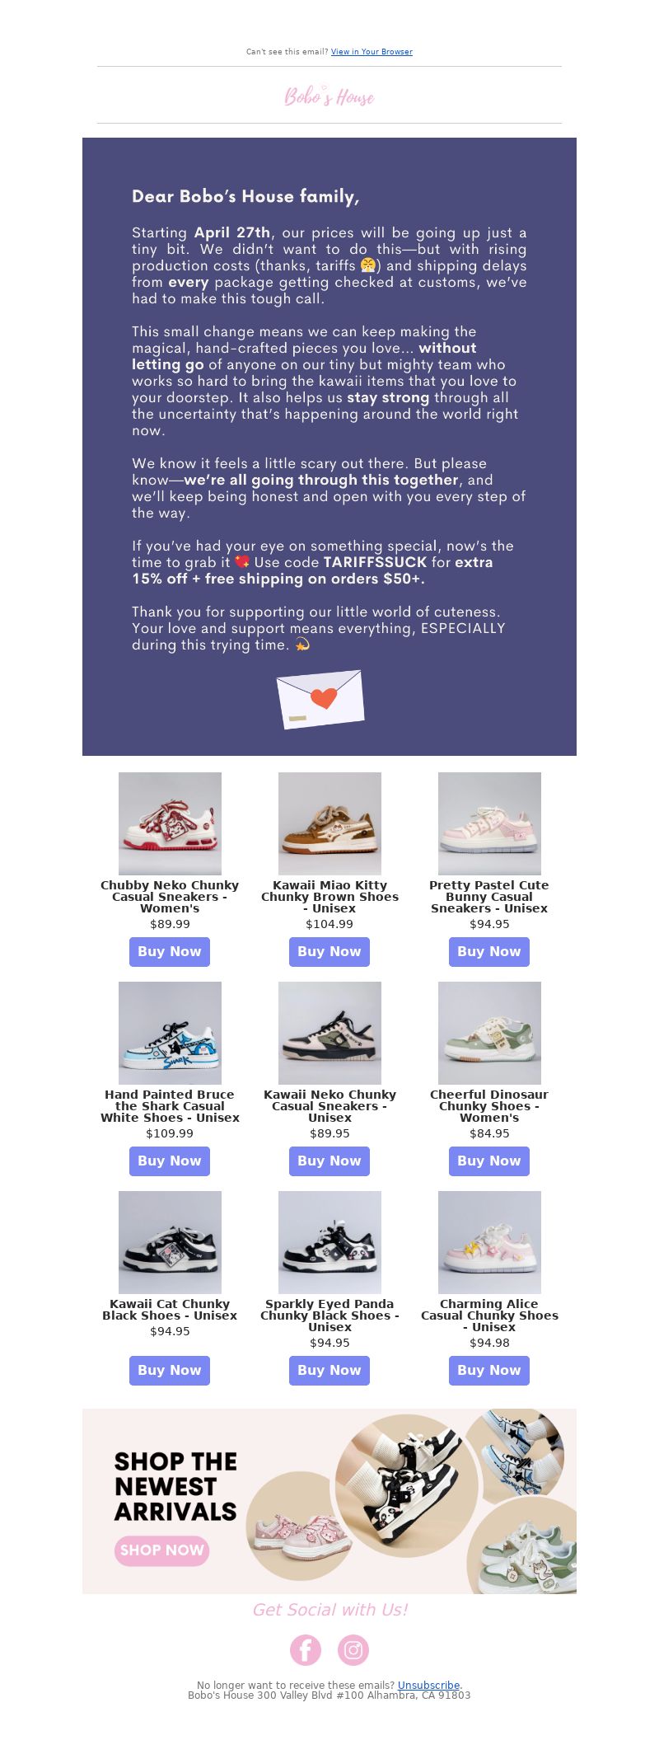Screen dimensions: 659x1740
Task: Open the Bruce the Shark shoe image
Action: tap(170, 1033)
